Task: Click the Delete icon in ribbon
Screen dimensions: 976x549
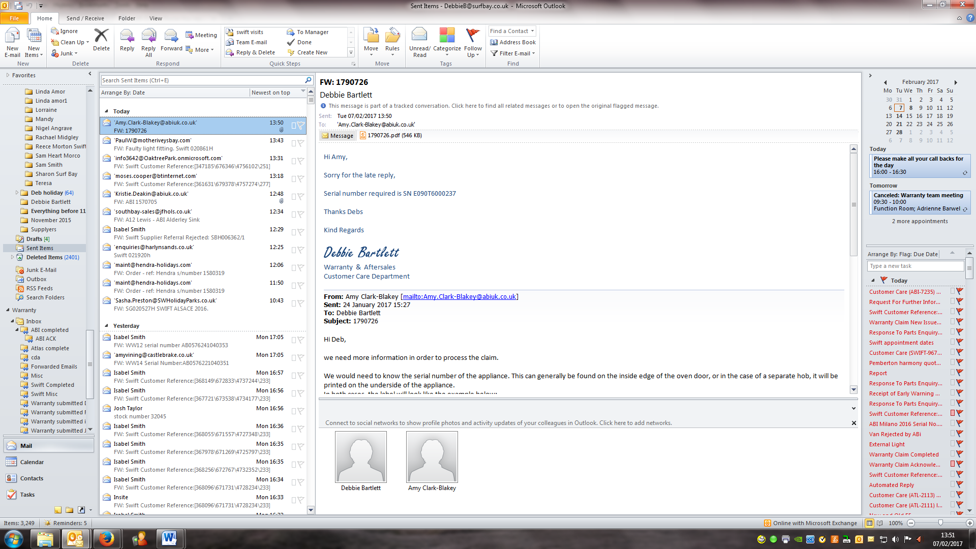Action: 101,37
